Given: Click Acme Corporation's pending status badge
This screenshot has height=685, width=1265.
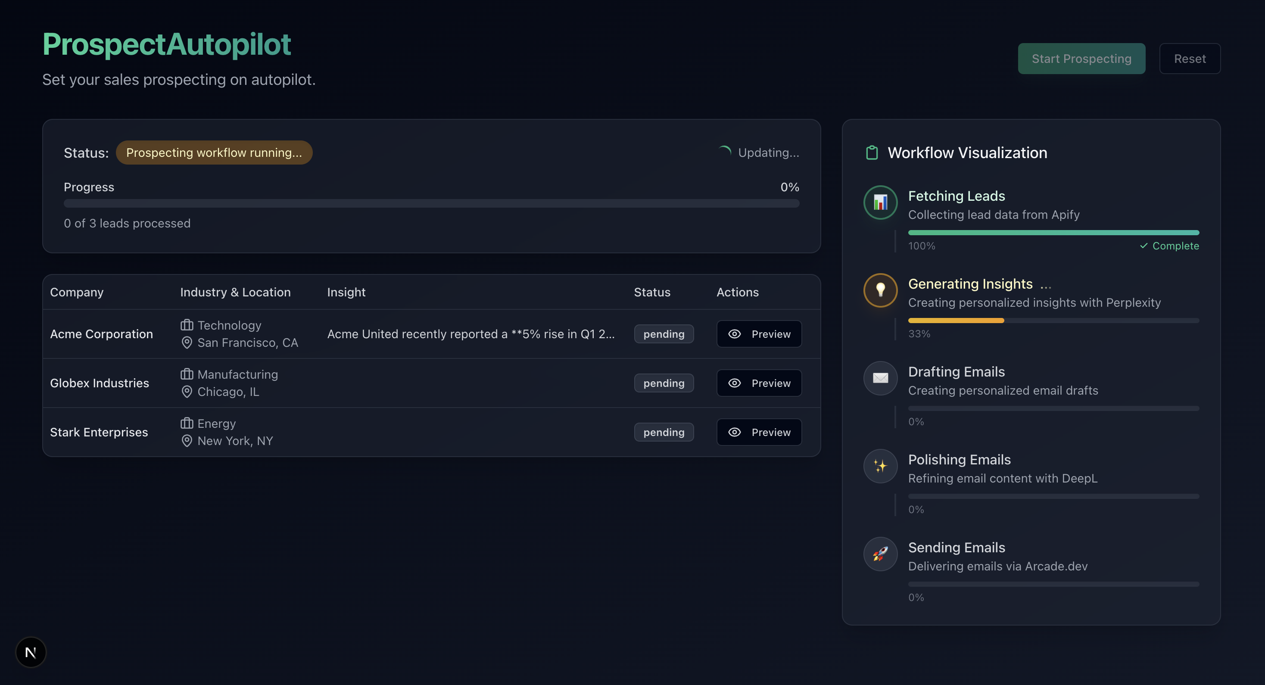Looking at the screenshot, I should pos(664,334).
